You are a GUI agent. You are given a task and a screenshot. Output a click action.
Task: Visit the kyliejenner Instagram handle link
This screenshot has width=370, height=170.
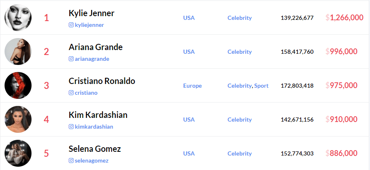click(90, 25)
